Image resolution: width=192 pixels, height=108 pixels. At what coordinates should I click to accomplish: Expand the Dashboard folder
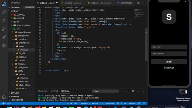point(21,43)
